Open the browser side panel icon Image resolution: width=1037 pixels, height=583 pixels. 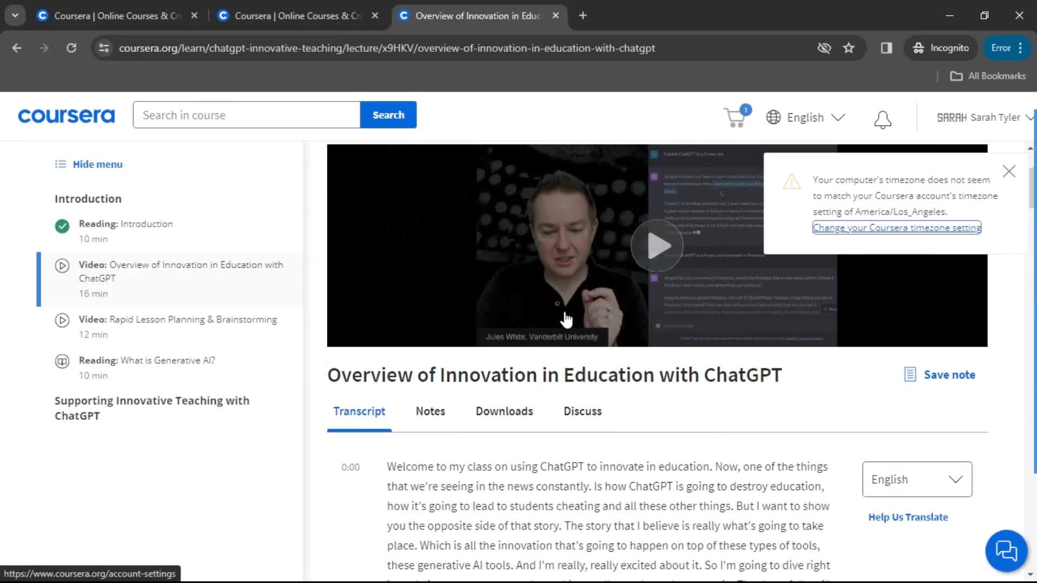pos(886,48)
